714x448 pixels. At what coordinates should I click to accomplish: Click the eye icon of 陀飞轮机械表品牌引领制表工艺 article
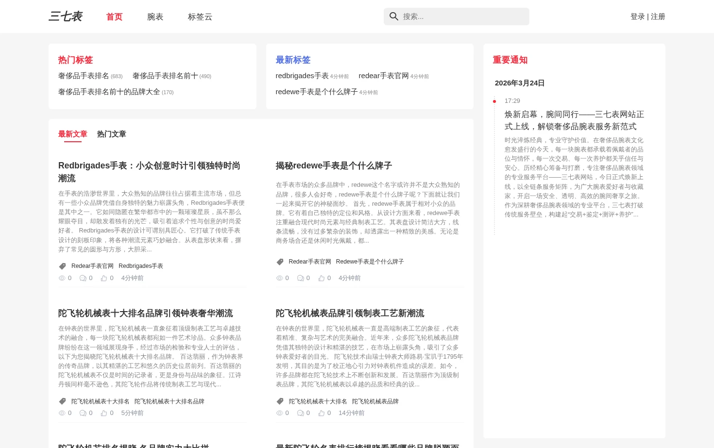coord(279,413)
